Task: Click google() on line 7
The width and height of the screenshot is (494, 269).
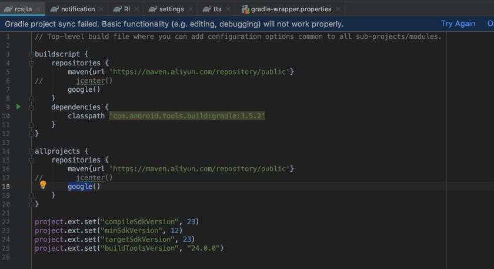Action: (84, 89)
